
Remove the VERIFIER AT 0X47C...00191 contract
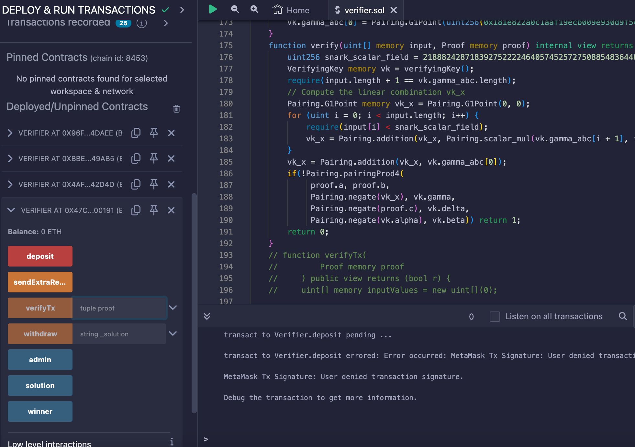[x=171, y=210]
